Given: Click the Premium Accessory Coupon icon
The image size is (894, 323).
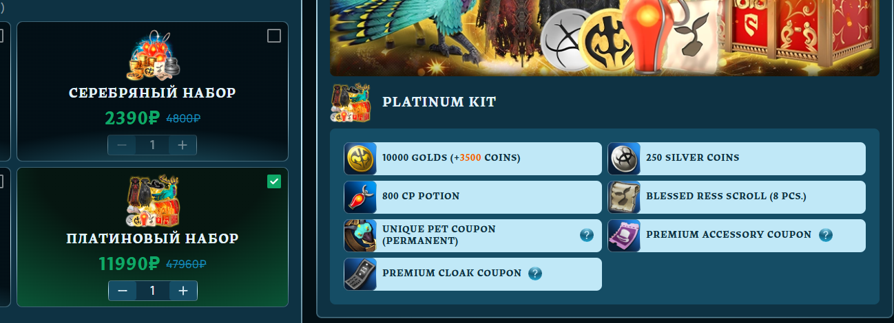Looking at the screenshot, I should (624, 236).
